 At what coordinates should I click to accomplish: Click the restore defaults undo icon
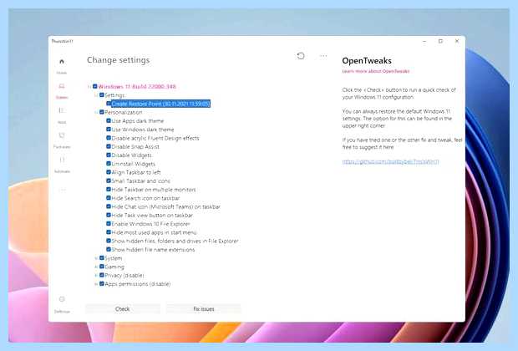click(301, 56)
